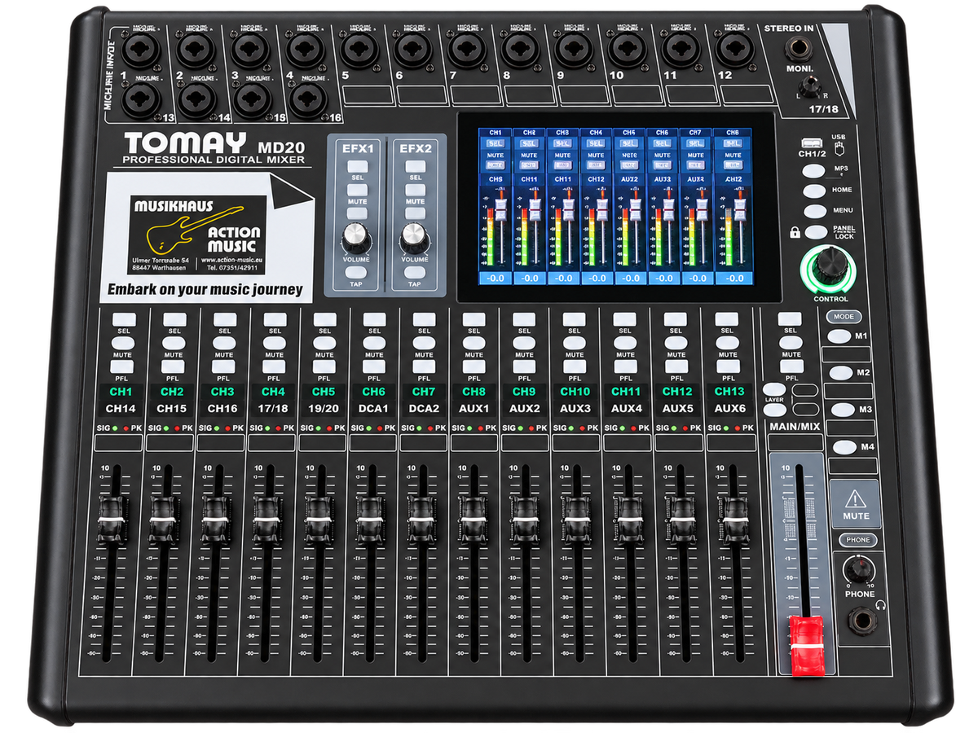Mute hardware channel CH2
This screenshot has width=978, height=733.
click(174, 343)
